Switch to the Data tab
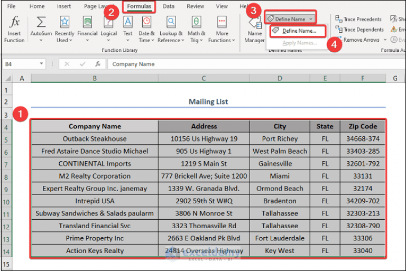The width and height of the screenshot is (406, 271). point(168,6)
